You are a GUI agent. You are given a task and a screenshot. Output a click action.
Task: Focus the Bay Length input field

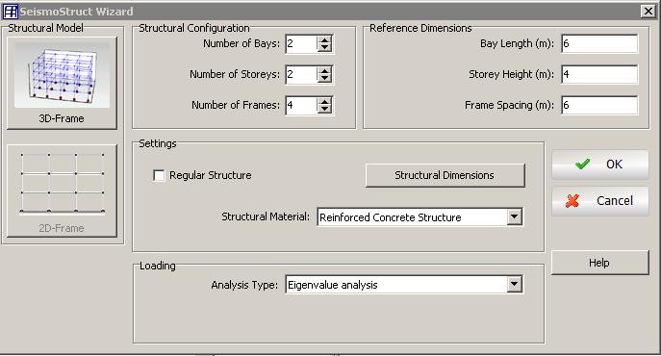599,43
